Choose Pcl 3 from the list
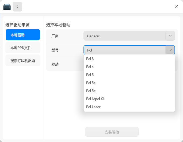 point(90,59)
